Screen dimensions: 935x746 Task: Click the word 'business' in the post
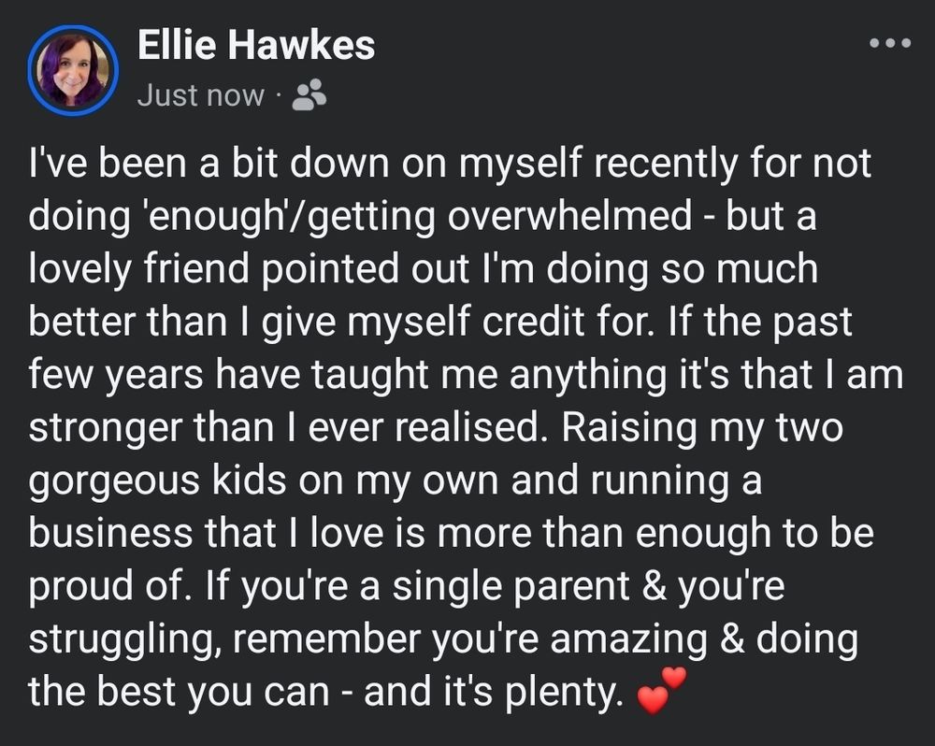tap(110, 533)
